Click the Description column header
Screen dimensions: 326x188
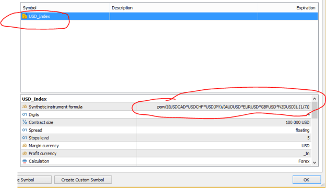tap(122, 8)
